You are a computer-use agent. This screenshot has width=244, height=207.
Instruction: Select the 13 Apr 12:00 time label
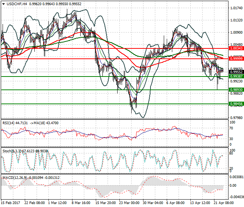[x=200, y=203]
